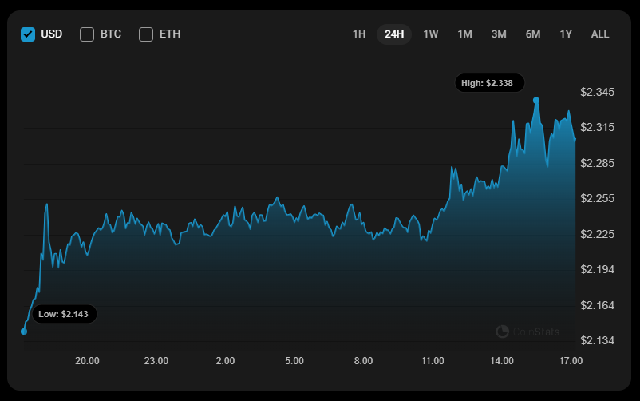
Task: Click the high point marker dot
Action: (x=536, y=101)
